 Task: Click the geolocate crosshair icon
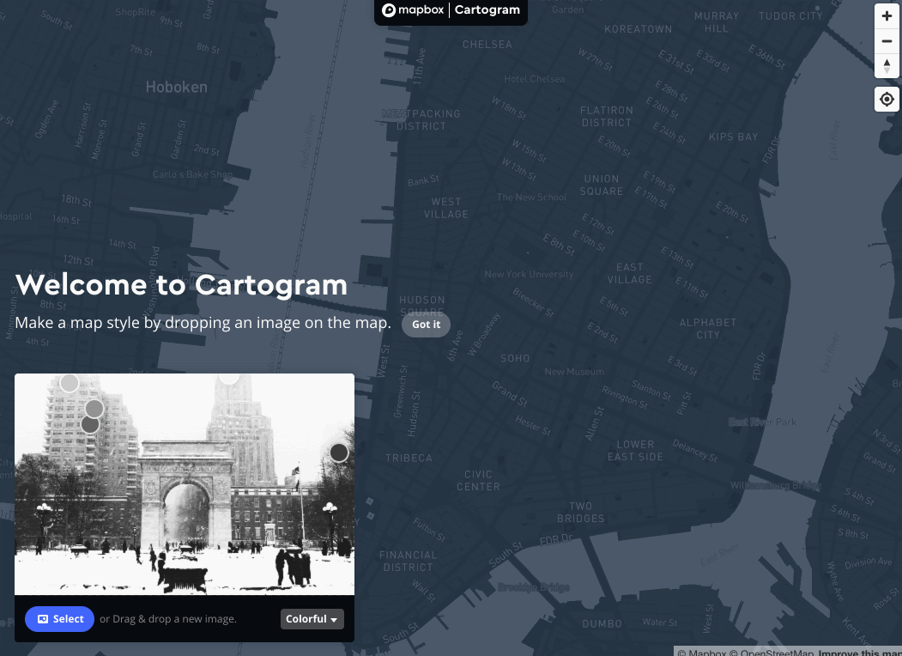pyautogui.click(x=887, y=99)
